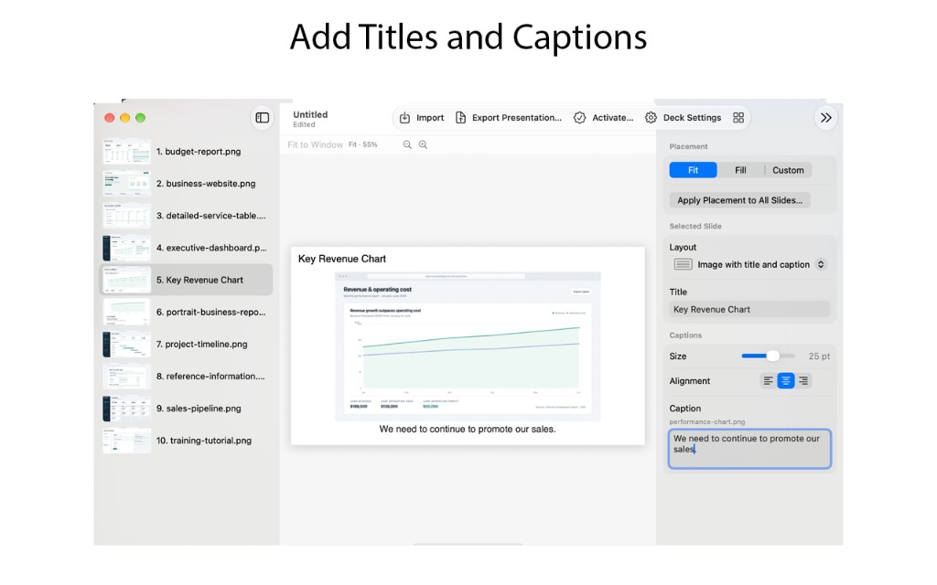The height and width of the screenshot is (585, 937).
Task: Choose the Custom placement option
Action: click(788, 170)
